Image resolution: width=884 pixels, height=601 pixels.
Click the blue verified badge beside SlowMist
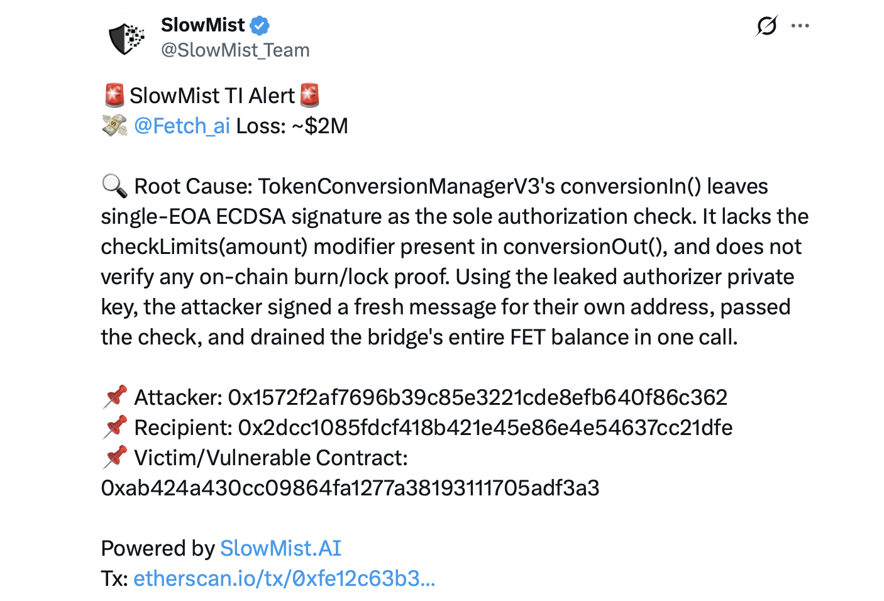tap(260, 25)
